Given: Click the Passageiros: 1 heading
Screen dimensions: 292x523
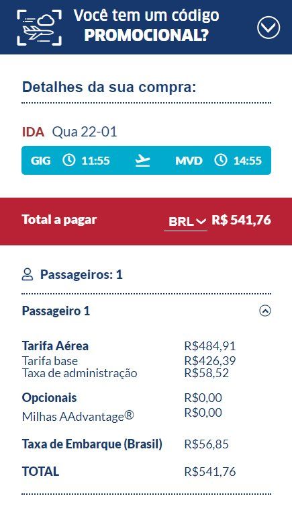Looking at the screenshot, I should click(x=81, y=275).
